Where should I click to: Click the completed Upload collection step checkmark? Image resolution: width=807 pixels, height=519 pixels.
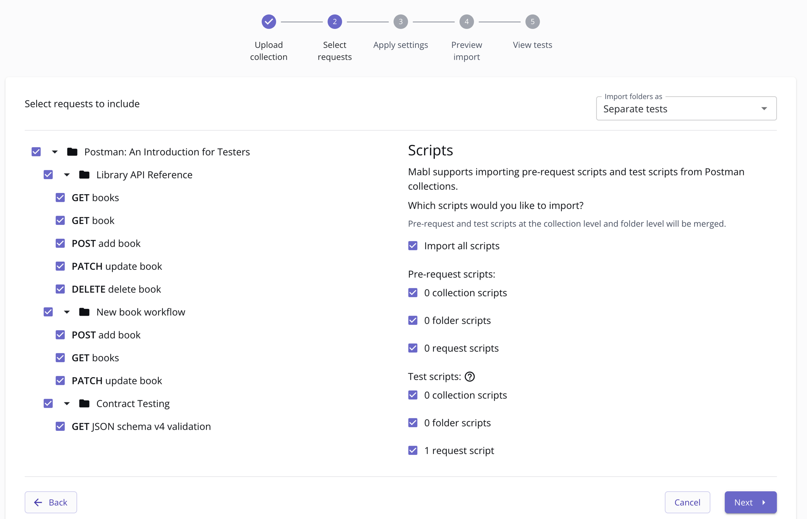(269, 21)
